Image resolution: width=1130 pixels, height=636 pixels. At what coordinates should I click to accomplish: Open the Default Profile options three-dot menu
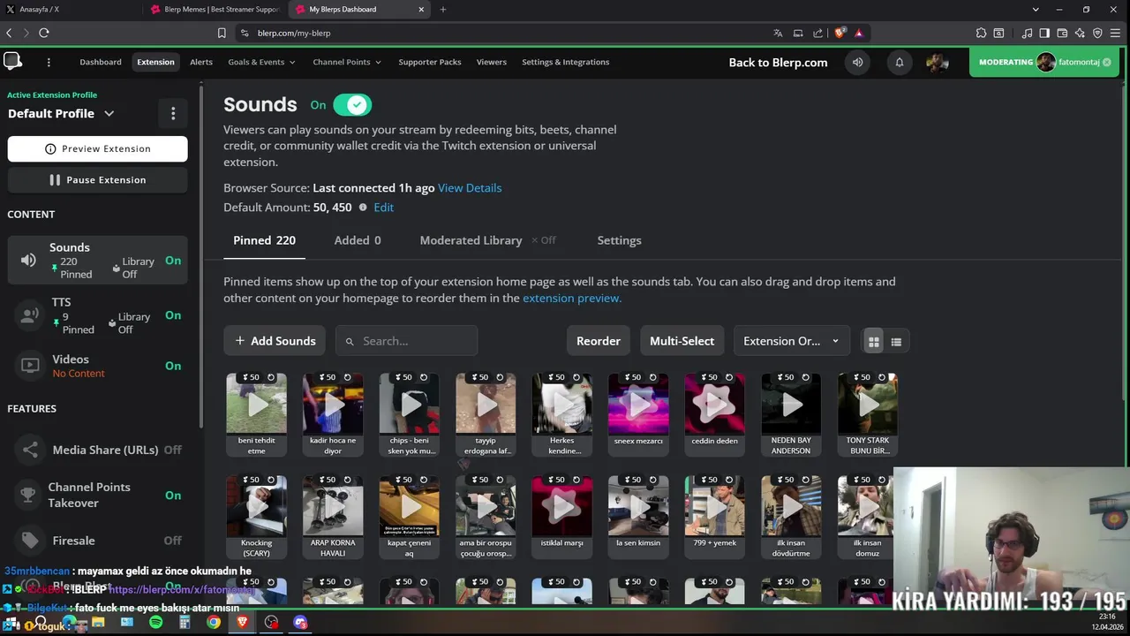pos(173,113)
